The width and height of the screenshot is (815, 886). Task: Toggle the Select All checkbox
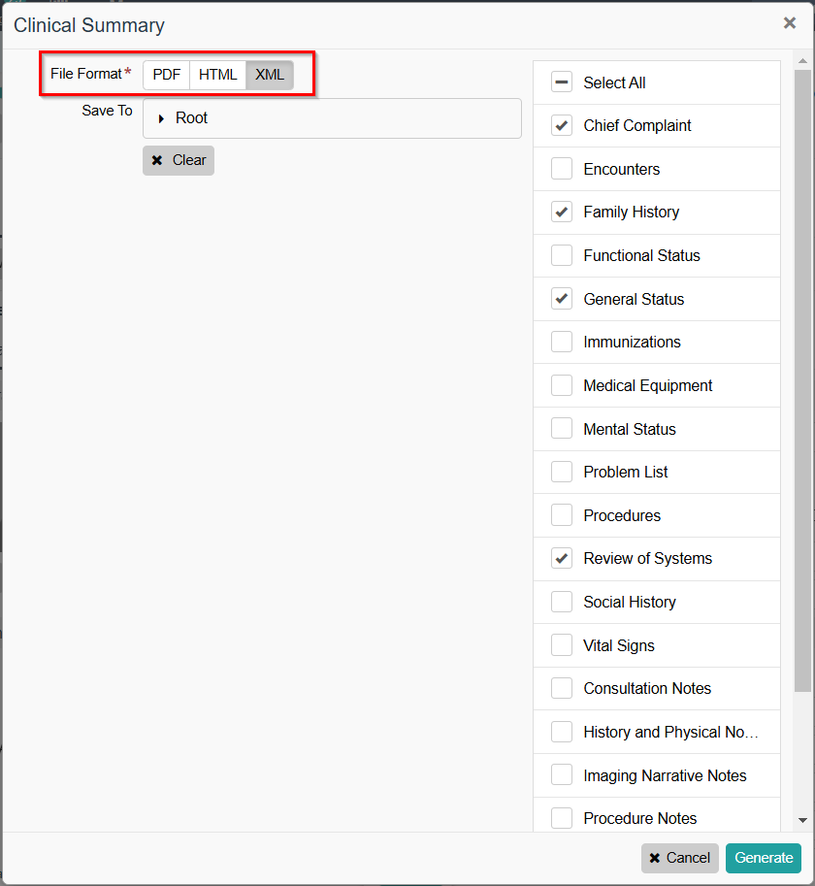[562, 82]
